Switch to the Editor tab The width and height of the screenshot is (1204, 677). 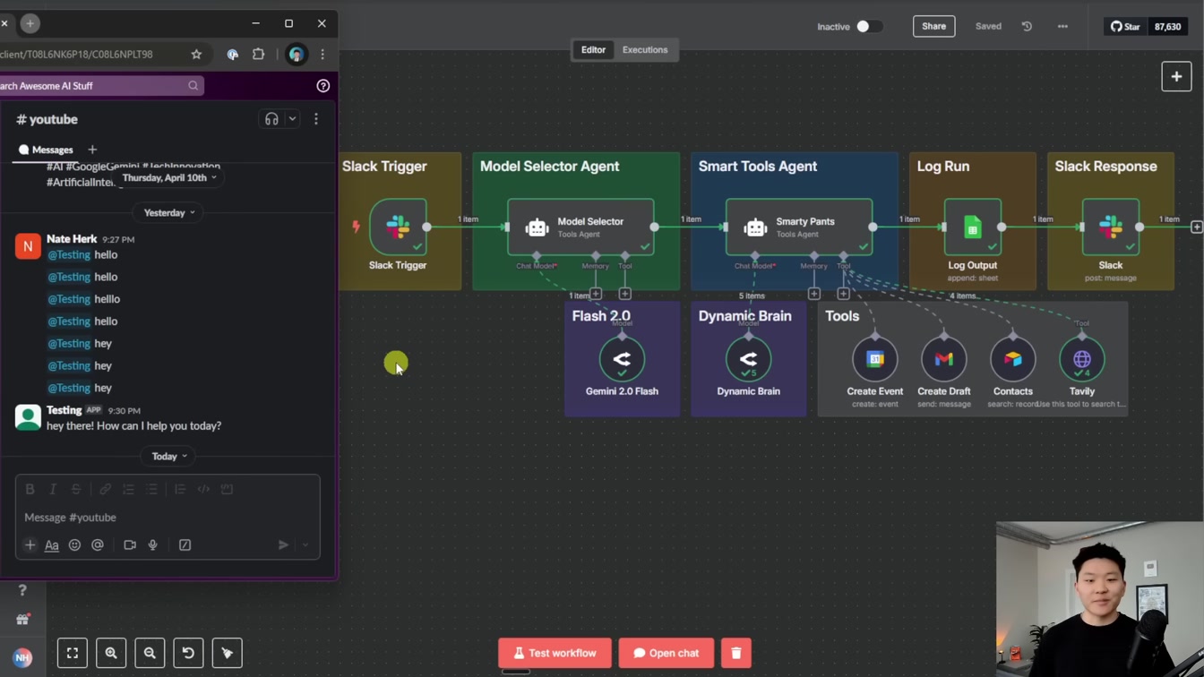(x=593, y=50)
